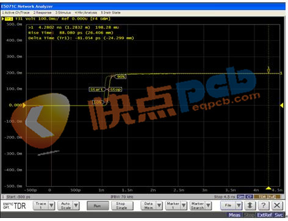Open the Stimulus menu
Screen dimensions: 288x221
(x=63, y=13)
